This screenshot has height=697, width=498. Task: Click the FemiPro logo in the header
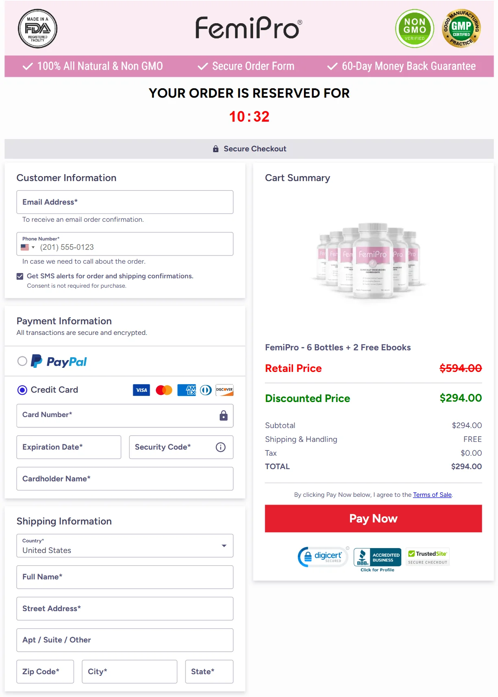coord(249,28)
